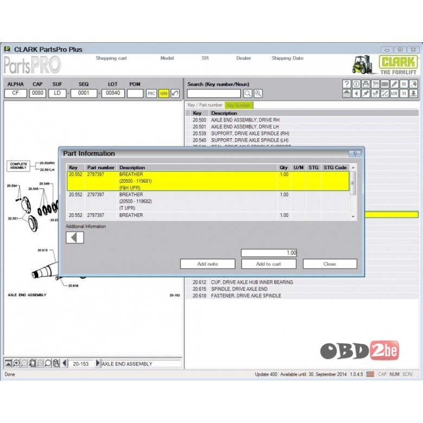This screenshot has height=423, width=423.
Task: Click the LOT toolbar button
Action: pyautogui.click(x=394, y=94)
